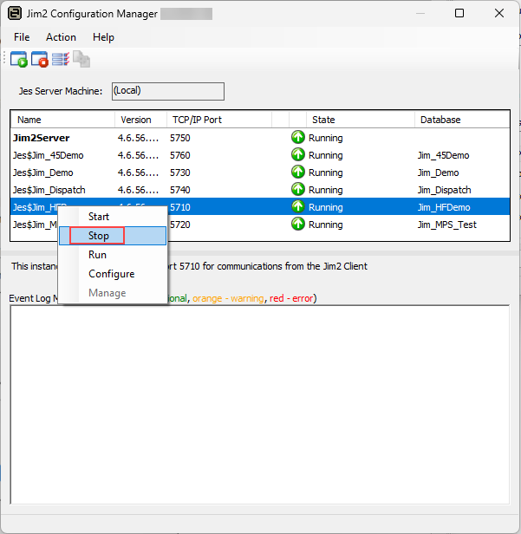Click port 5760 cell
Viewport: 521px width, 534px height.
click(180, 155)
